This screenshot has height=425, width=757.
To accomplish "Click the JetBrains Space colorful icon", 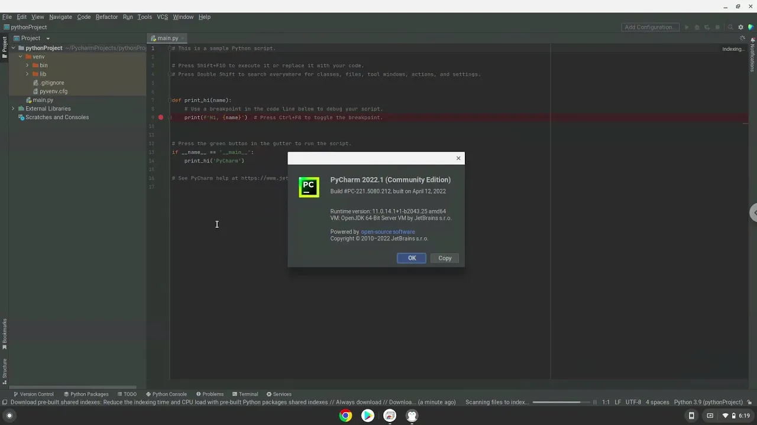I will 750,27.
